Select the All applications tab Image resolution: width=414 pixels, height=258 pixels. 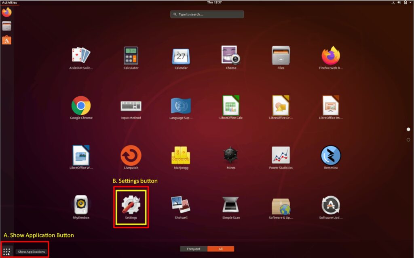coord(220,249)
